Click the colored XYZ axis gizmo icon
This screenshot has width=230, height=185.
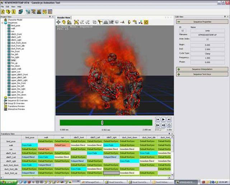click(x=141, y=22)
